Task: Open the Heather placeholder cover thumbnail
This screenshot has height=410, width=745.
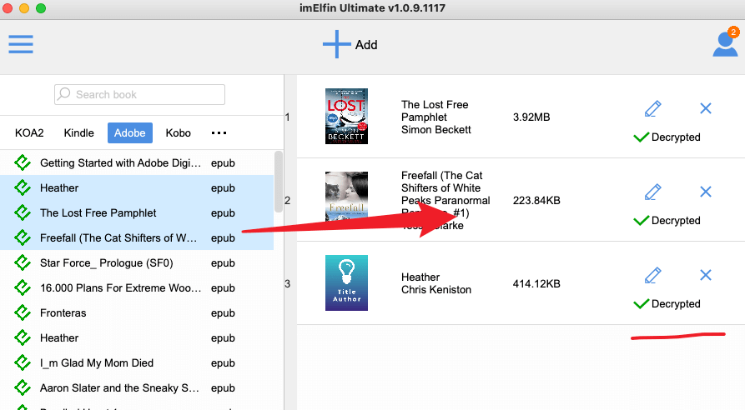Action: (x=346, y=282)
